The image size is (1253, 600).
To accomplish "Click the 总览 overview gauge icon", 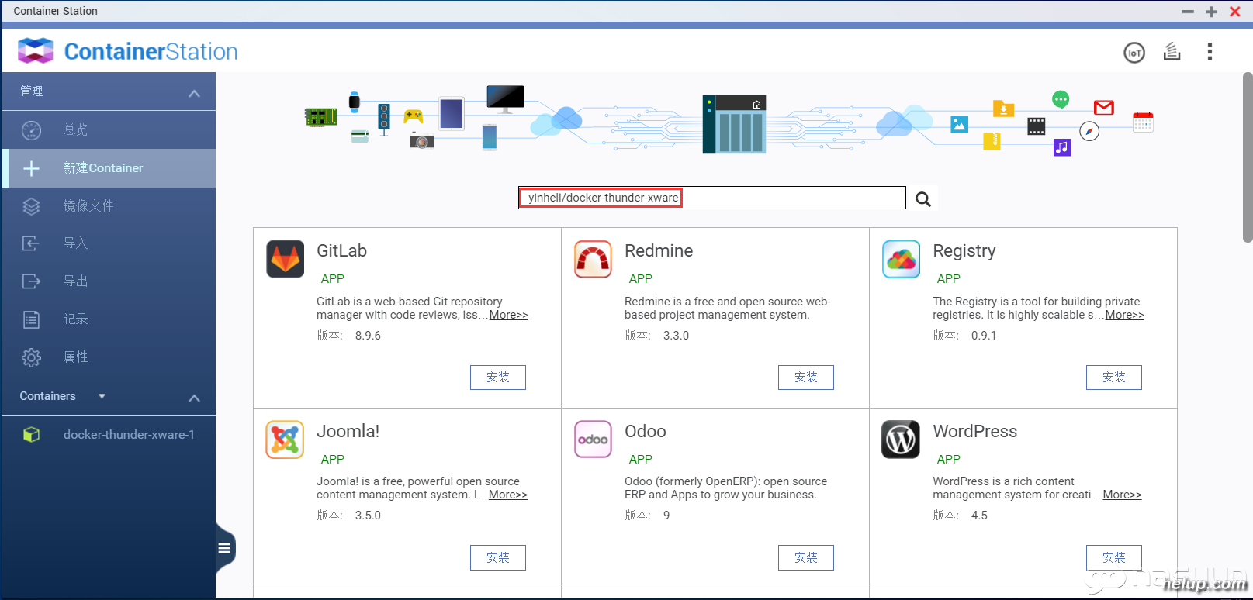I will pos(31,130).
